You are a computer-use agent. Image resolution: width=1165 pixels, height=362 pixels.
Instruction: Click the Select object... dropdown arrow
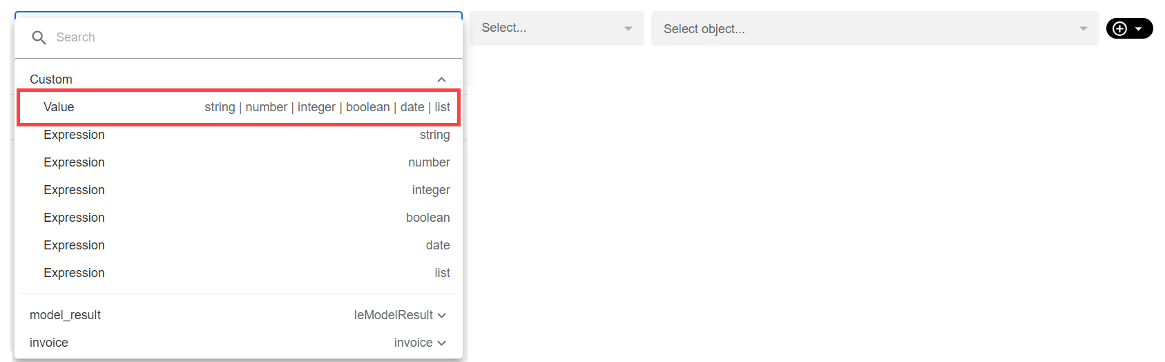tap(1084, 28)
